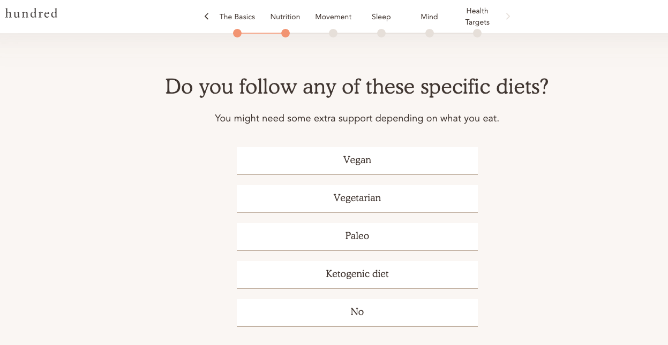Viewport: 668px width, 345px height.
Task: Select Ketogenic diet answer
Action: [x=357, y=274]
